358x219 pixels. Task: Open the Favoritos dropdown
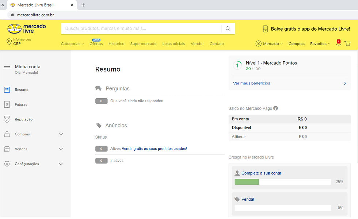[x=320, y=43]
